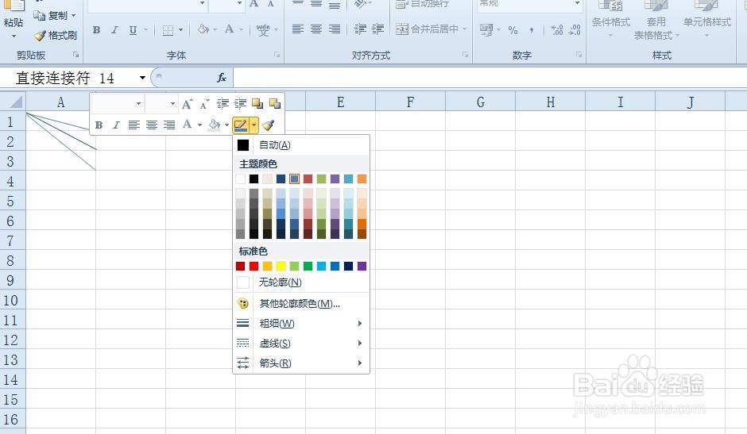Select 无轮廓(N) no outline option
This screenshot has width=747, height=434.
pyautogui.click(x=301, y=282)
